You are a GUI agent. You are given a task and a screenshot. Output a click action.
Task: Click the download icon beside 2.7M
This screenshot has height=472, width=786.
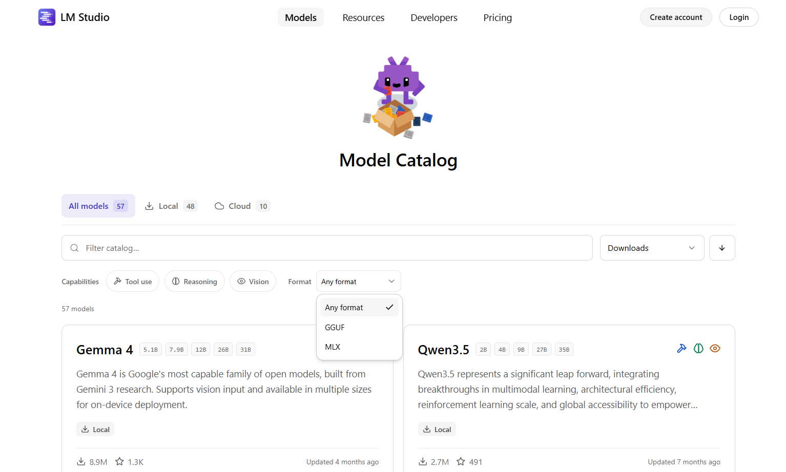click(423, 461)
